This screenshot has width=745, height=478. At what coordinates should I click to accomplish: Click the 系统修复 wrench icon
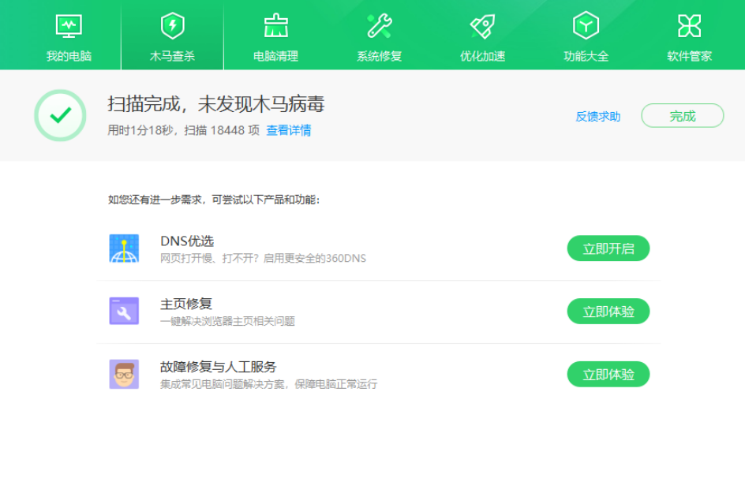(x=379, y=26)
